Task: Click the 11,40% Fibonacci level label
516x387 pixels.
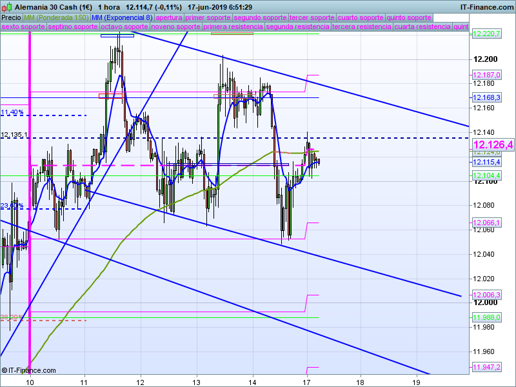Action: click(x=12, y=112)
